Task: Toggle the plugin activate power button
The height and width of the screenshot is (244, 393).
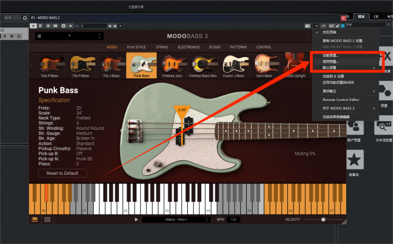Action: click(34, 26)
